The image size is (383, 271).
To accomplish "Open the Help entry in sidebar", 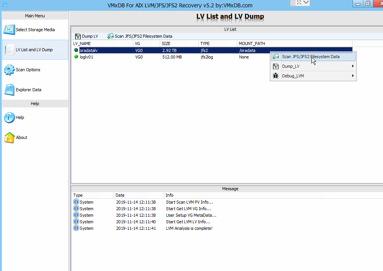I will pos(35,117).
